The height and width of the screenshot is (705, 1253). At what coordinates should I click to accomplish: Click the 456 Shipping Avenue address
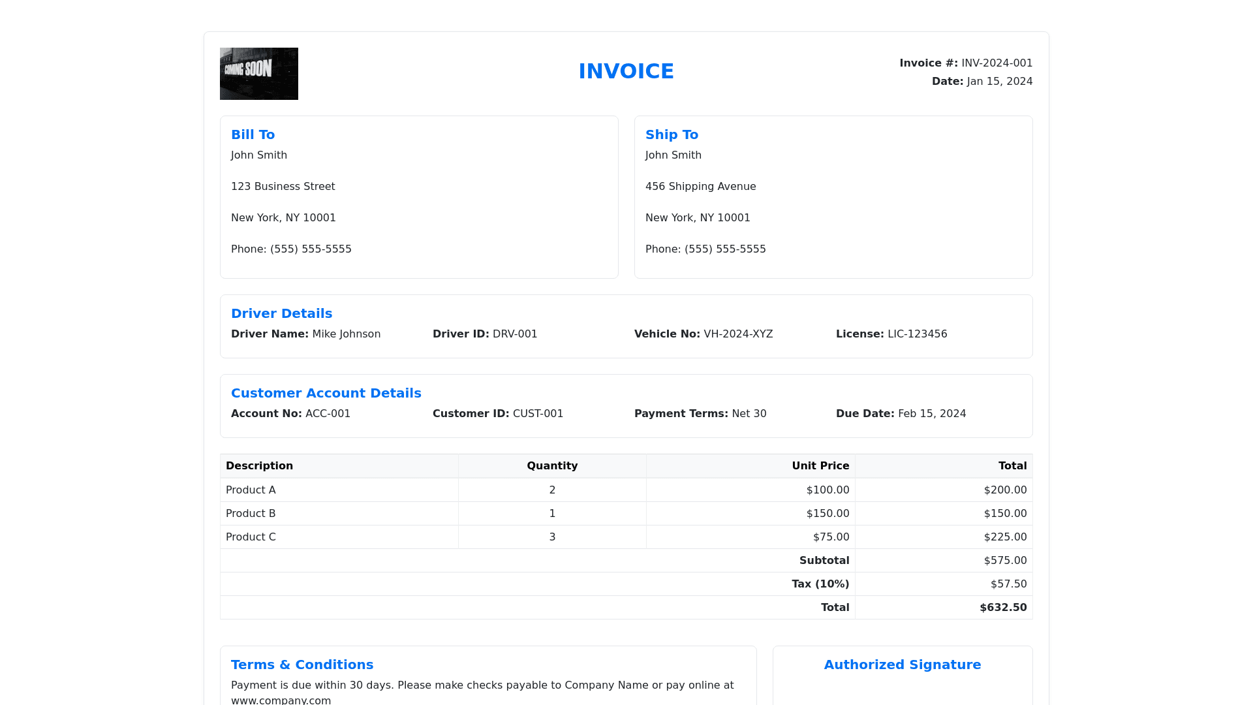(x=700, y=187)
